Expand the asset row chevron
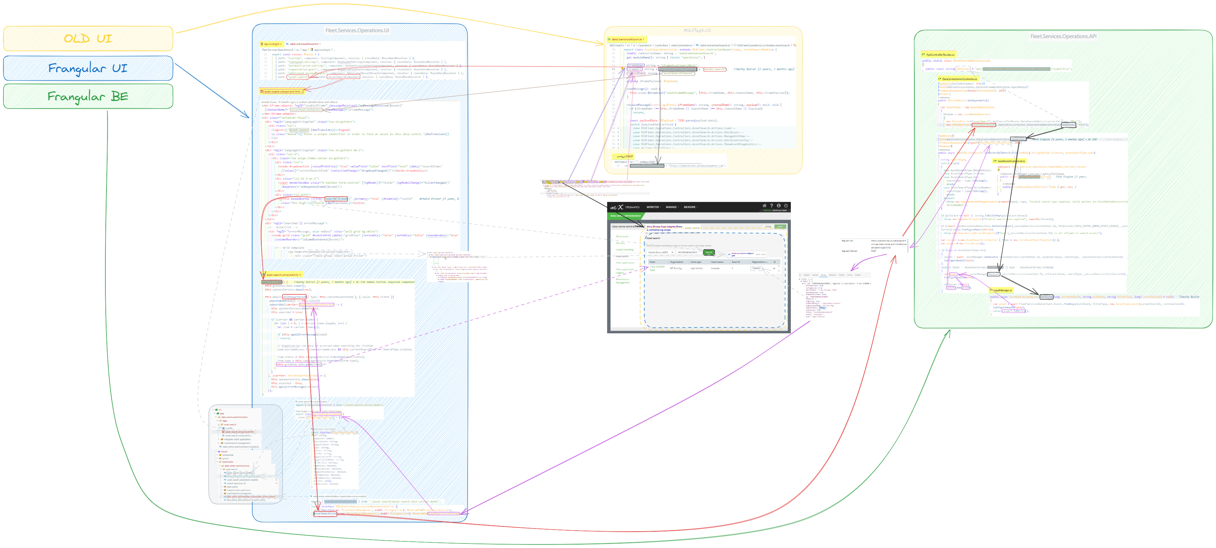This screenshot has width=1216, height=548. 774,269
